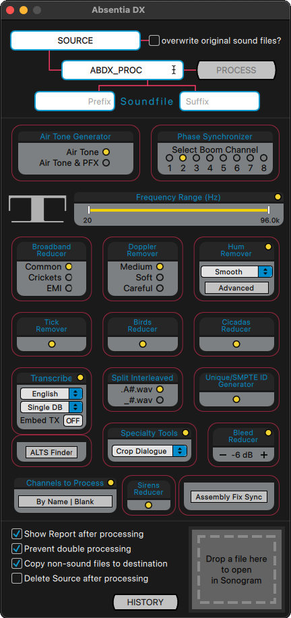Toggle the Channels to Process indicator

point(110,483)
